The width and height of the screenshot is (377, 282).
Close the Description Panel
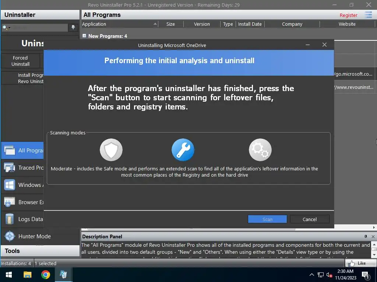click(373, 236)
